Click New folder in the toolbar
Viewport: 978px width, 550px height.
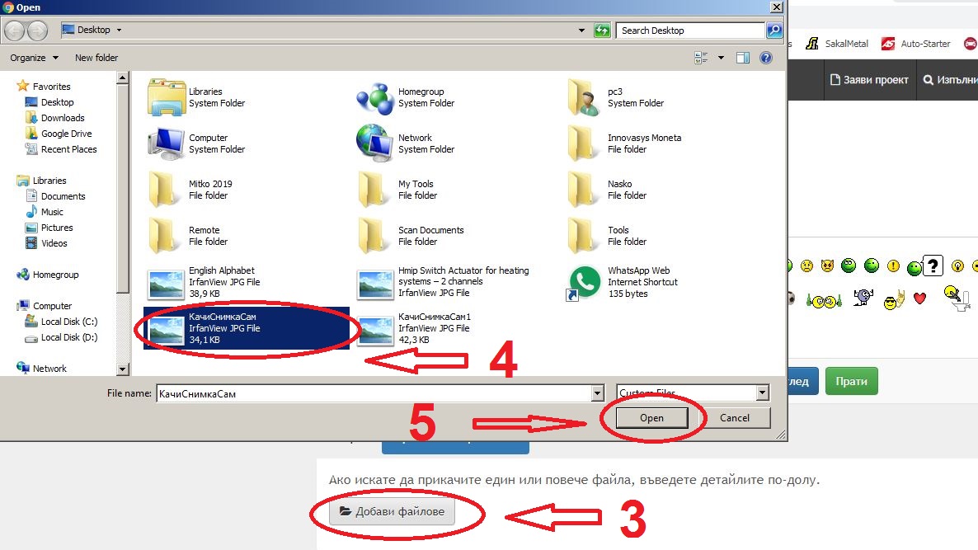(x=96, y=58)
